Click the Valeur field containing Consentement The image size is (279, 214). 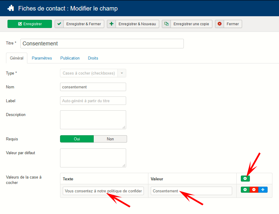(192, 191)
